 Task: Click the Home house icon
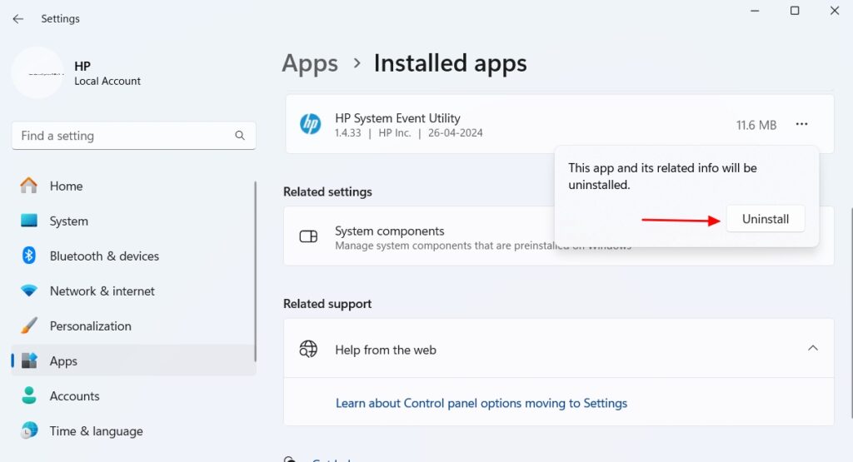click(29, 186)
